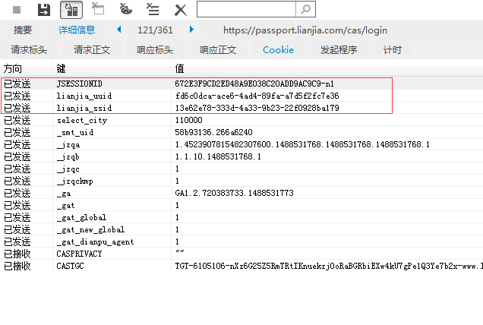Click the JSESSIONID value 672E3F9CD2ED...
The height and width of the screenshot is (325, 483).
pyautogui.click(x=254, y=84)
